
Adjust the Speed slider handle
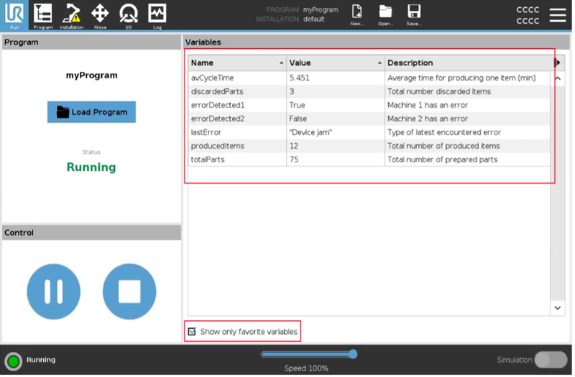pyautogui.click(x=352, y=354)
